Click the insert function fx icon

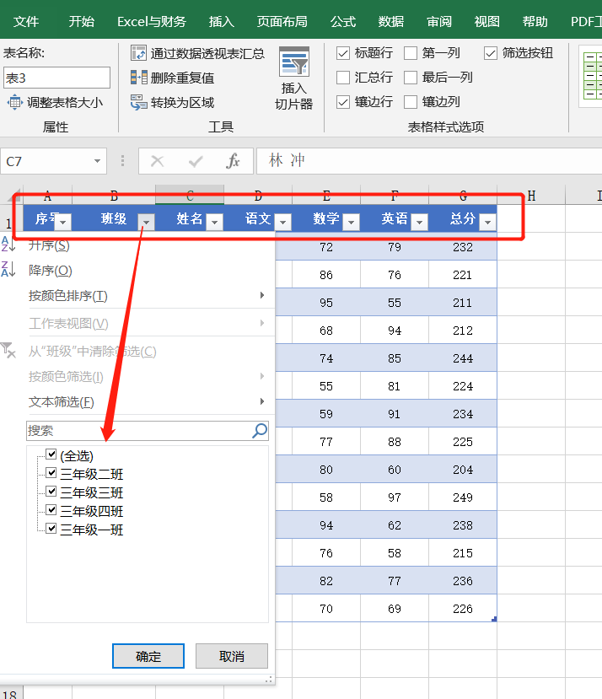[234, 160]
